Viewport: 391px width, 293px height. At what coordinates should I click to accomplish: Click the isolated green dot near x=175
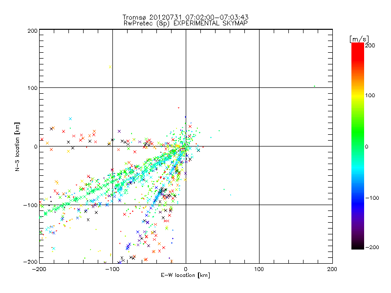[314, 86]
